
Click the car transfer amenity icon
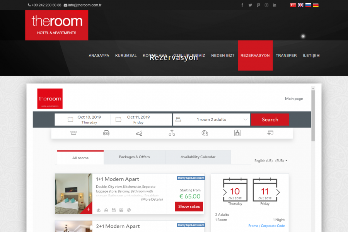pyautogui.click(x=106, y=133)
